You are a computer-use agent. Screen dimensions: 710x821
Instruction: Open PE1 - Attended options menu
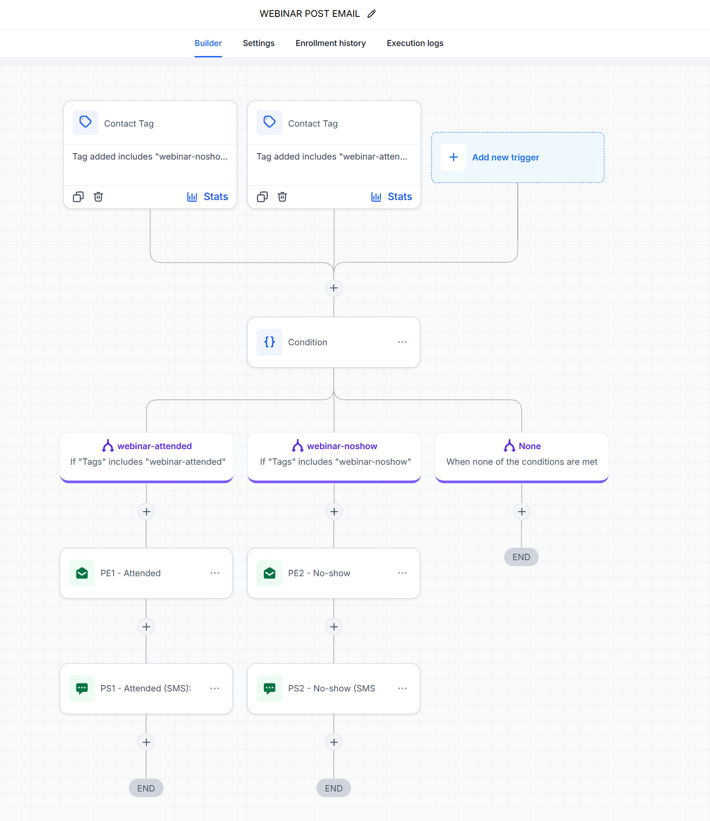pos(215,573)
